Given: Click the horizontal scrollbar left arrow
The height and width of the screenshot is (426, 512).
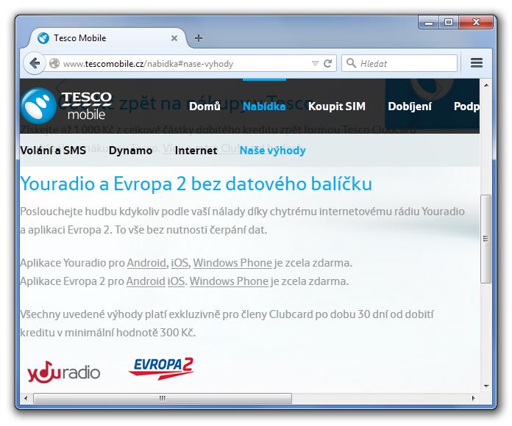Looking at the screenshot, I should coord(26,398).
